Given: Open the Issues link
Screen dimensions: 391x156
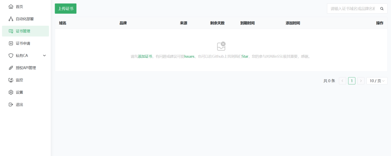Looking at the screenshot, I should point(189,56).
